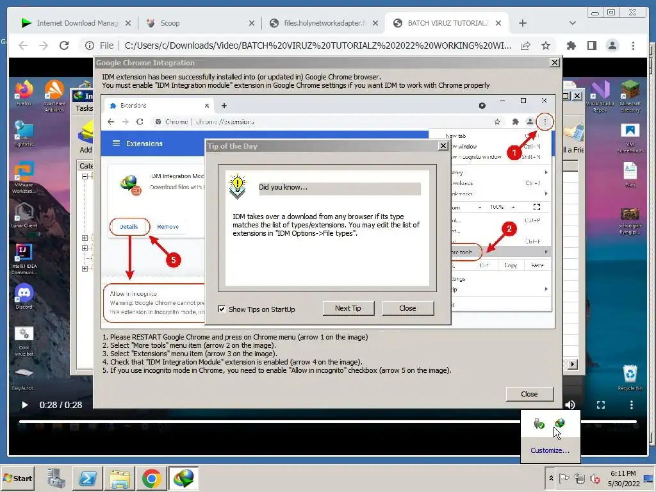Click the Next Tip button
The image size is (656, 492).
pyautogui.click(x=348, y=308)
